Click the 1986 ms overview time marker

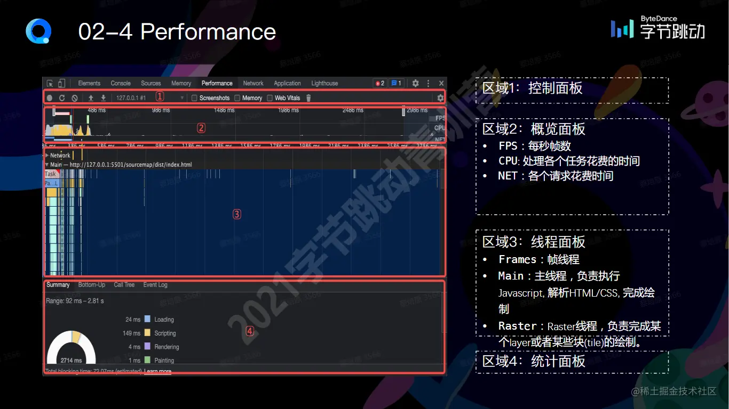288,110
